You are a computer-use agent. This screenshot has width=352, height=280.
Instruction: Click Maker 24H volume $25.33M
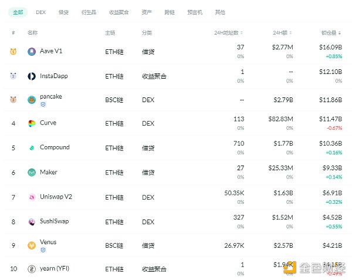(280, 168)
